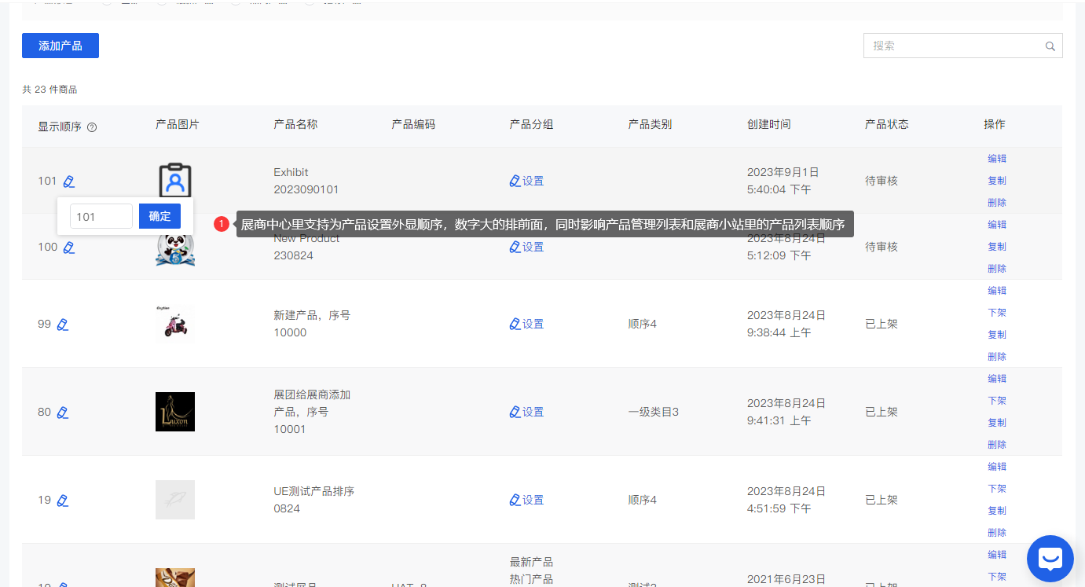Viewport: 1085px width, 587px height.
Task: Click the date 2023年9月1日 5:40:04 下午
Action: pyautogui.click(x=783, y=181)
